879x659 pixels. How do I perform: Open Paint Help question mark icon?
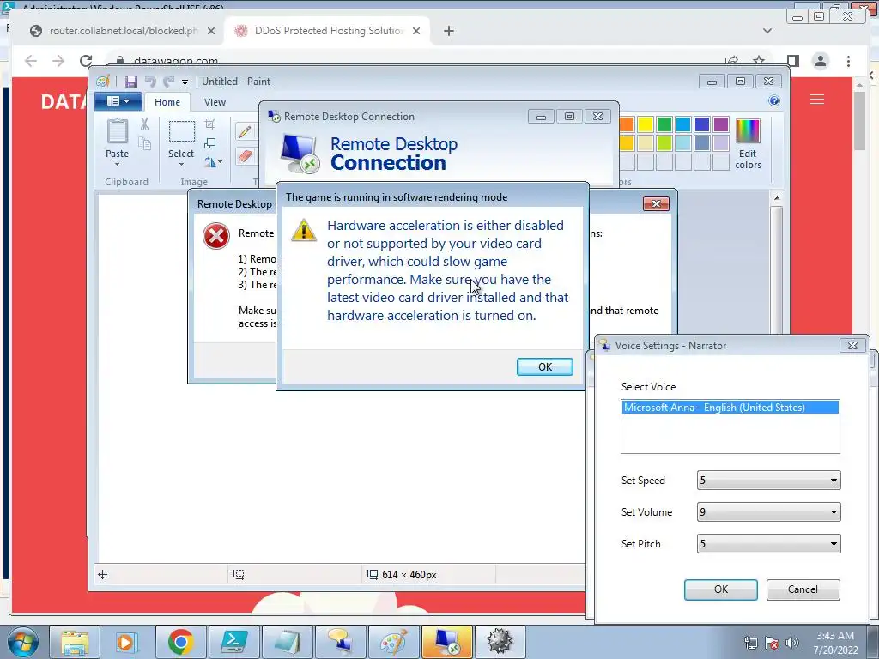pos(774,101)
